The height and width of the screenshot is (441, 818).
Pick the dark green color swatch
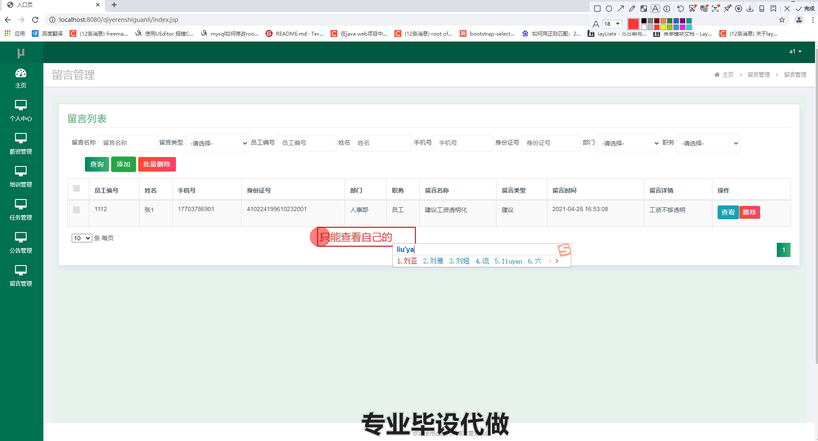(x=670, y=21)
